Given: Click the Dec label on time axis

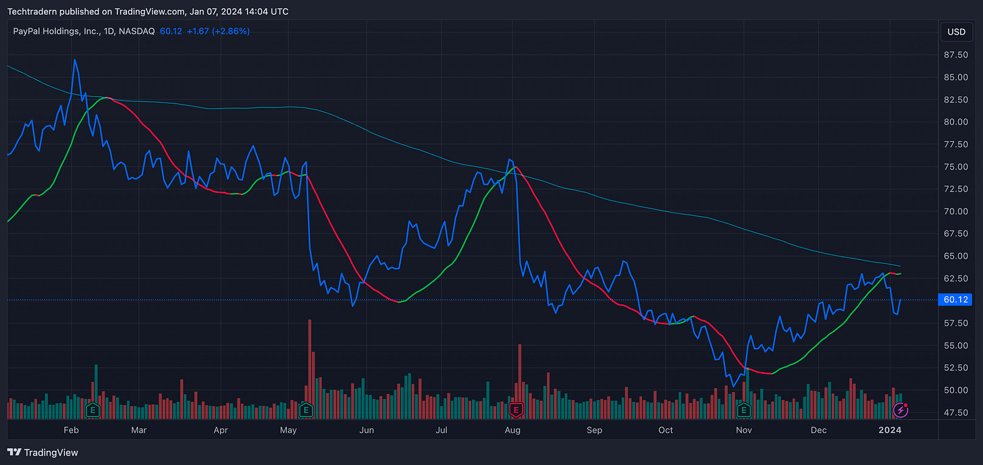Looking at the screenshot, I should pyautogui.click(x=818, y=429).
